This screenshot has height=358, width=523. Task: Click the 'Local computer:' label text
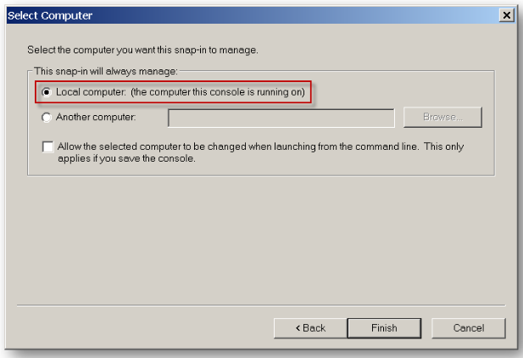(x=91, y=91)
